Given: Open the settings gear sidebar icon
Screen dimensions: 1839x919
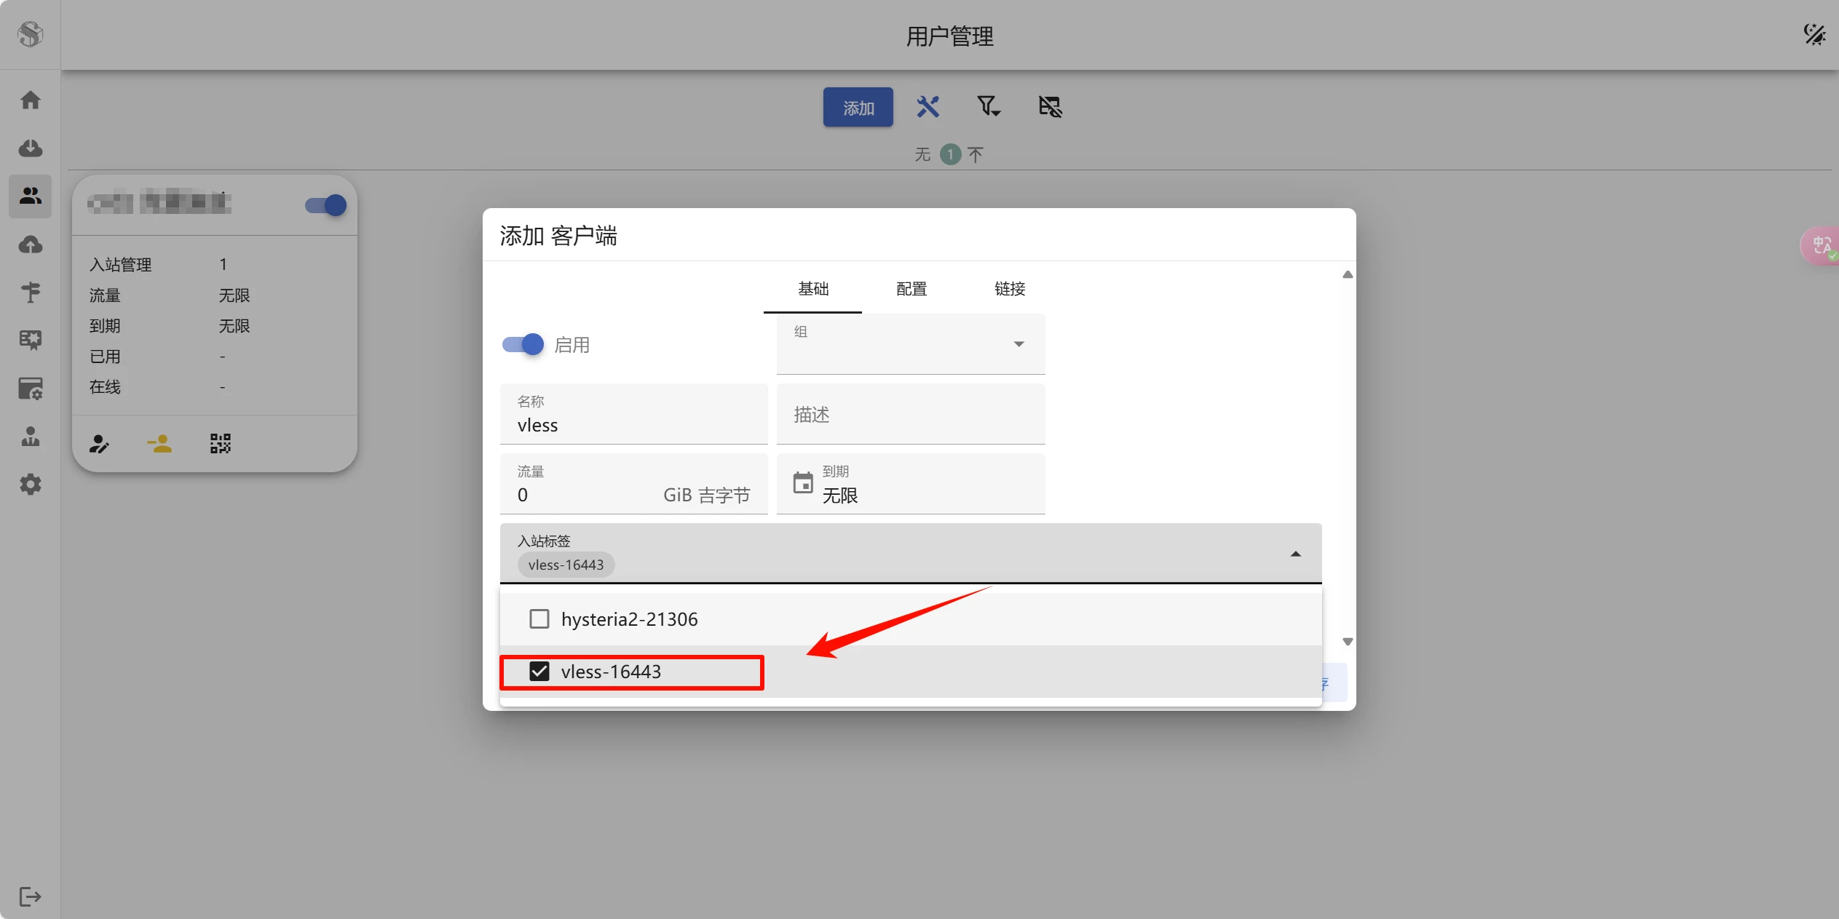Looking at the screenshot, I should click(x=30, y=485).
